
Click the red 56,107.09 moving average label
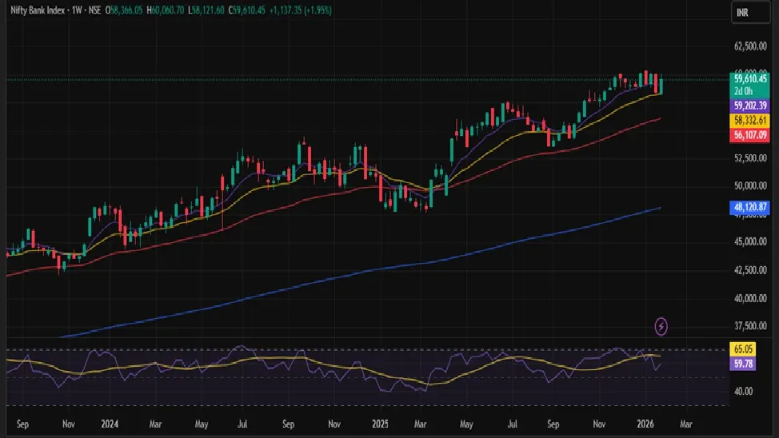point(749,135)
